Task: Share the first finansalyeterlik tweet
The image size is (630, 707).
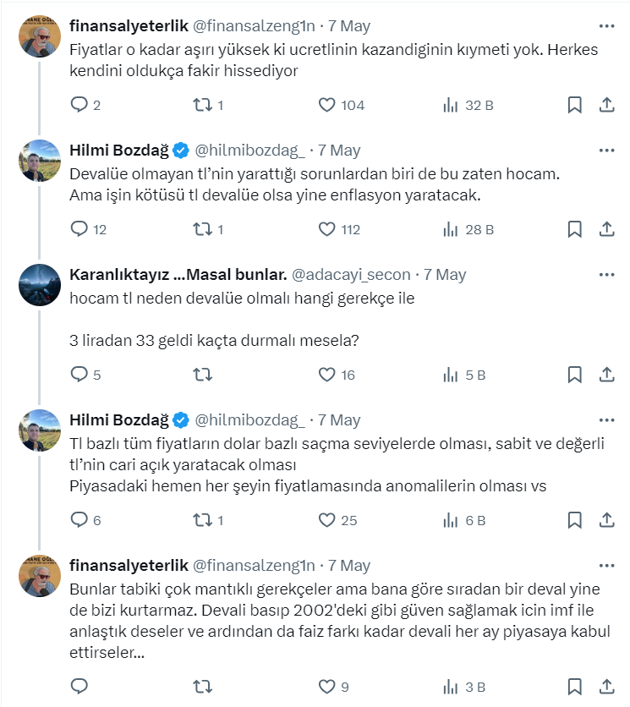Action: point(606,105)
